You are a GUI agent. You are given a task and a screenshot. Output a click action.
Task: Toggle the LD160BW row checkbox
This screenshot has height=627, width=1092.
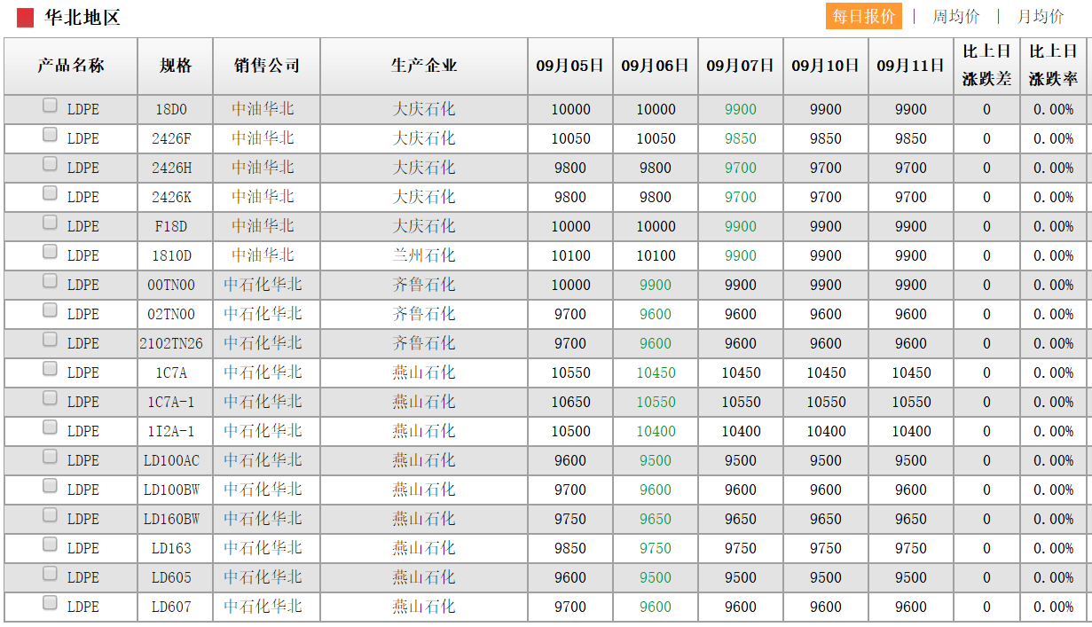coord(51,515)
